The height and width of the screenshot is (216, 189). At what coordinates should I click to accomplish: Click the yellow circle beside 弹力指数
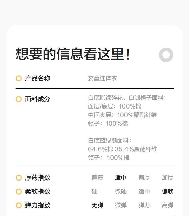19,205
